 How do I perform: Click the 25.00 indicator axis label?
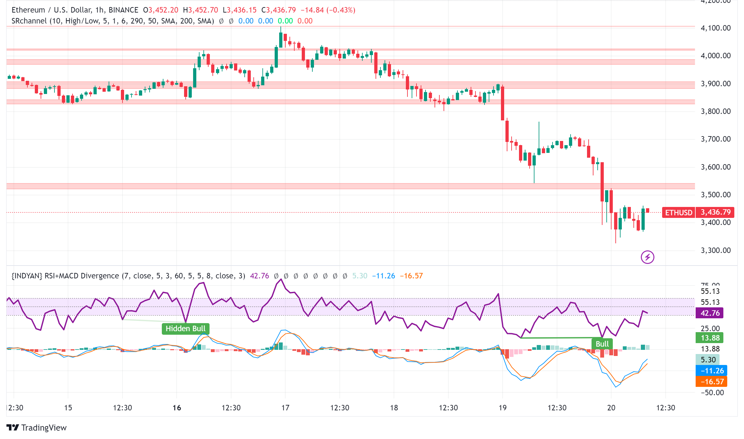pos(710,329)
